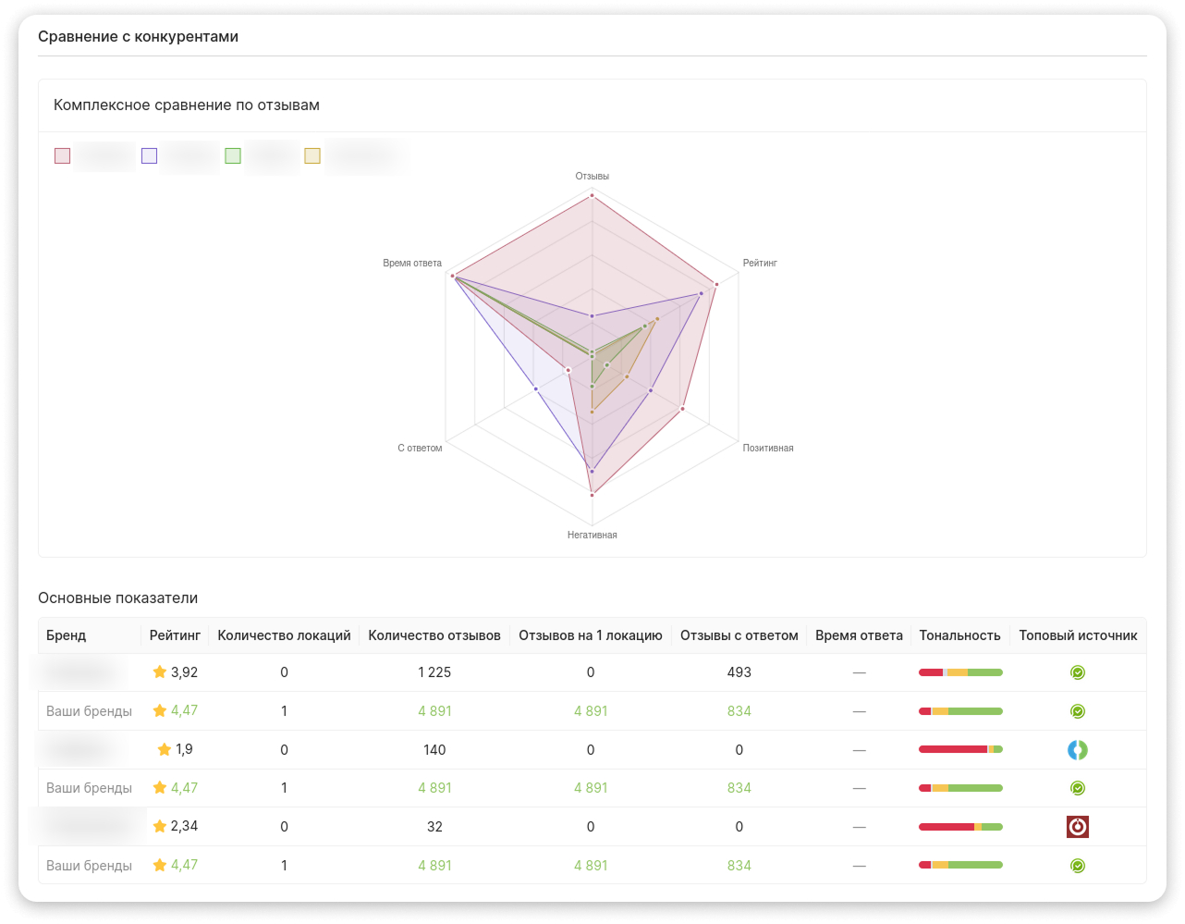Click the green chat icon in the last table row

click(1077, 866)
